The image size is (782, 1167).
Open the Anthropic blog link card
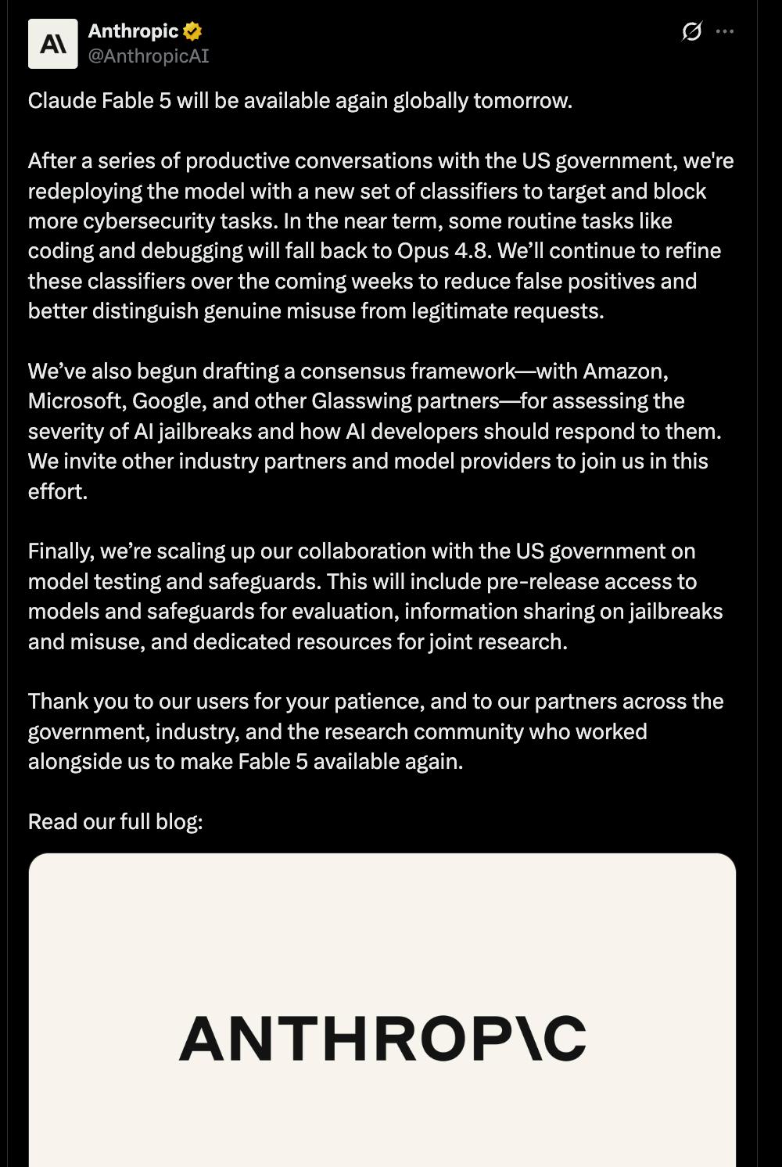click(382, 1010)
